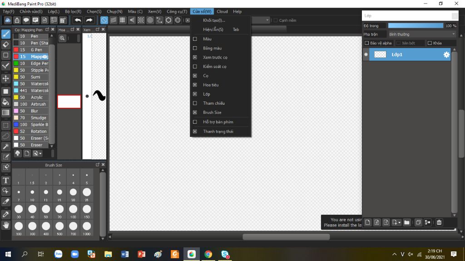
Task: Open the Lớp(L) menu
Action: click(54, 11)
